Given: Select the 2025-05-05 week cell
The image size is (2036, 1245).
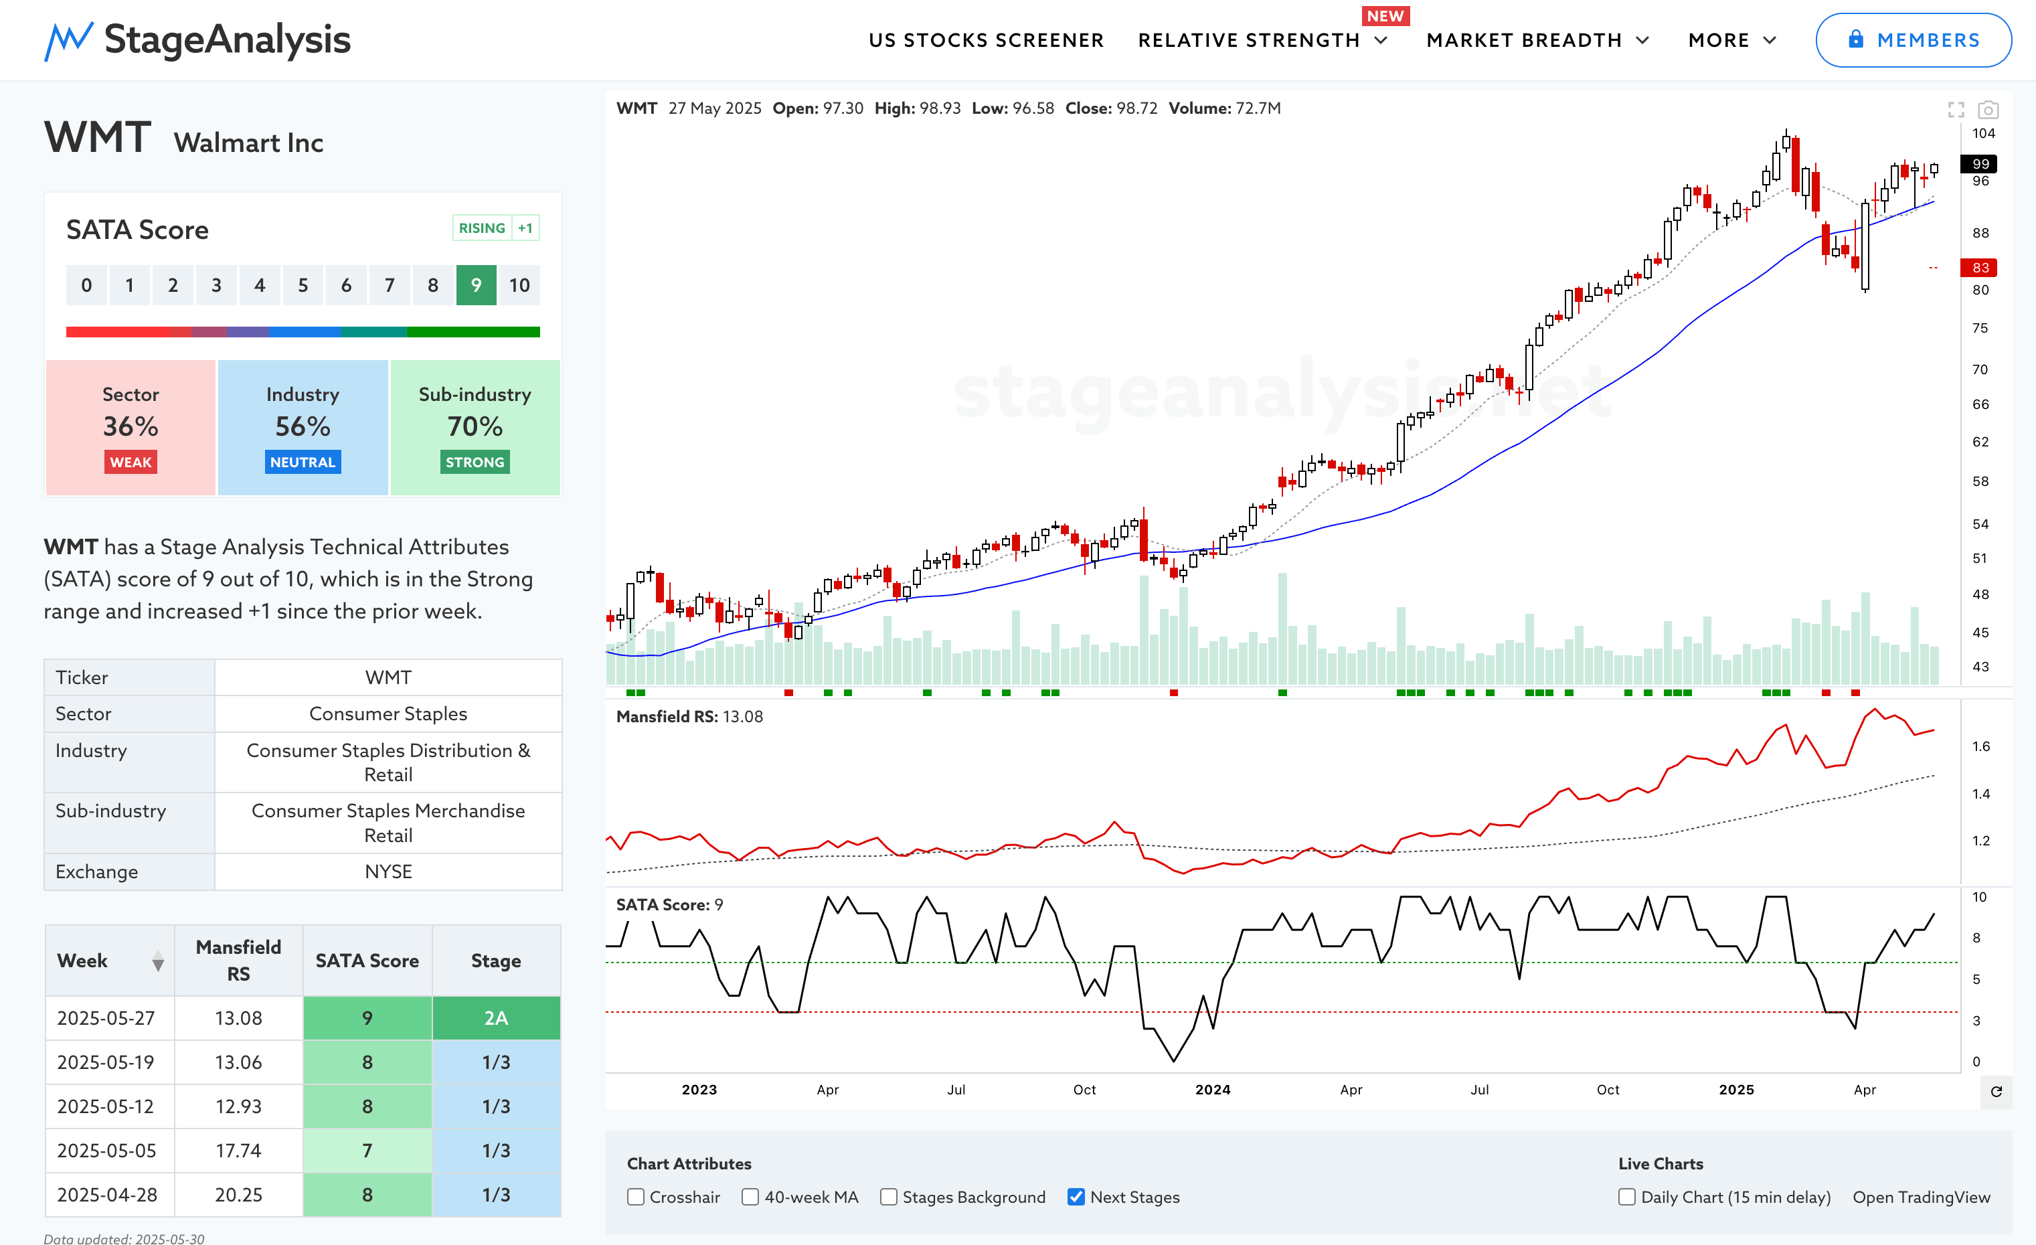Looking at the screenshot, I should pyautogui.click(x=110, y=1151).
